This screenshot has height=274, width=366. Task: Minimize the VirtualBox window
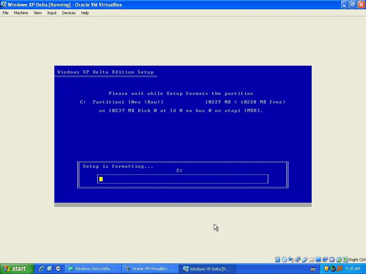pyautogui.click(x=345, y=4)
